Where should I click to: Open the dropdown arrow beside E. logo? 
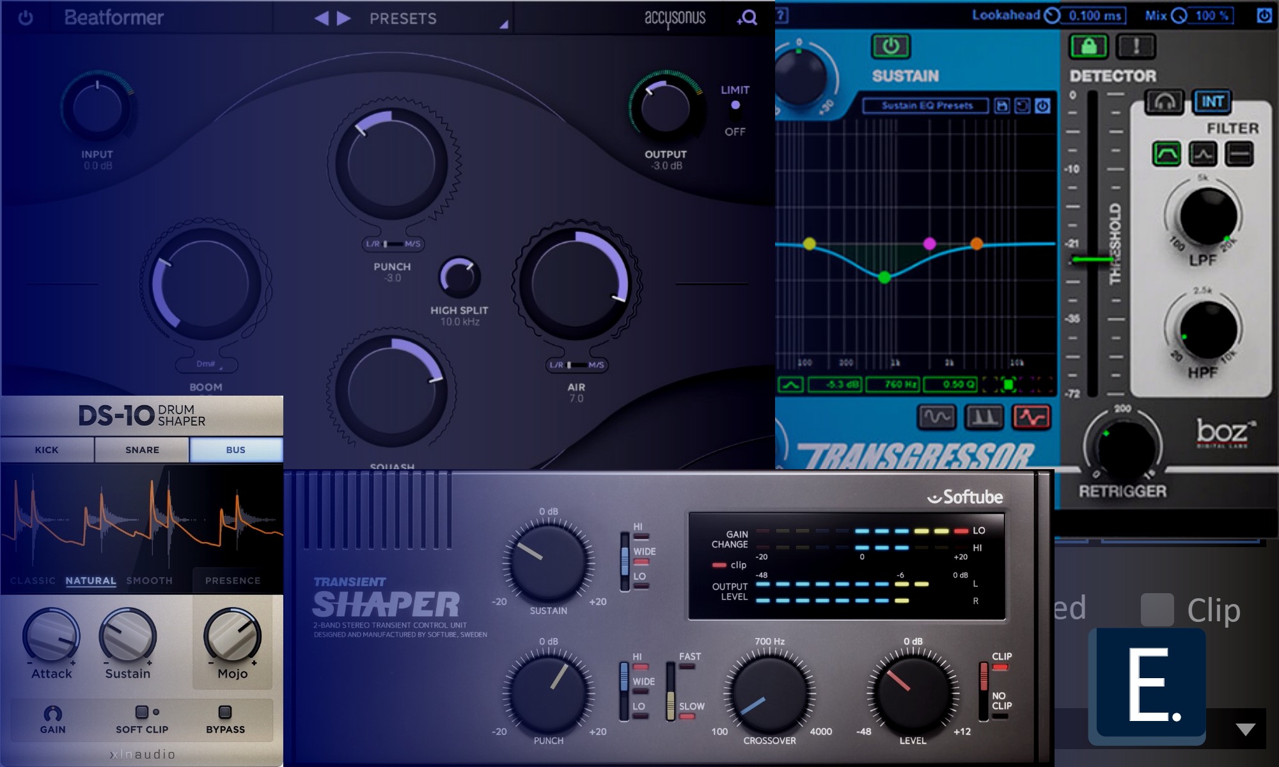pyautogui.click(x=1245, y=729)
